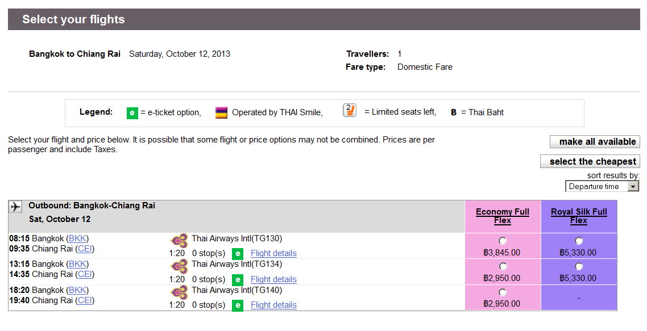Viewport: 647px width, 331px height.
Task: Open the sort results by dropdown
Action: pos(602,186)
